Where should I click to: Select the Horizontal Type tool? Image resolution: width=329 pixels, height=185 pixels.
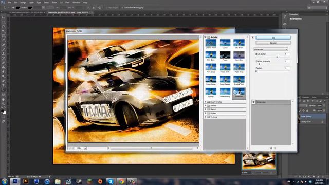[x=4, y=86]
